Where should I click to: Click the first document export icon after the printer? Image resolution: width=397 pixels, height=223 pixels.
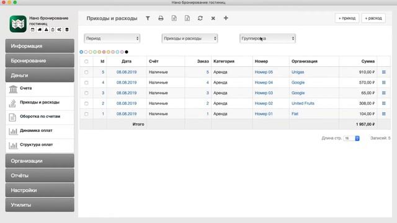[174, 18]
